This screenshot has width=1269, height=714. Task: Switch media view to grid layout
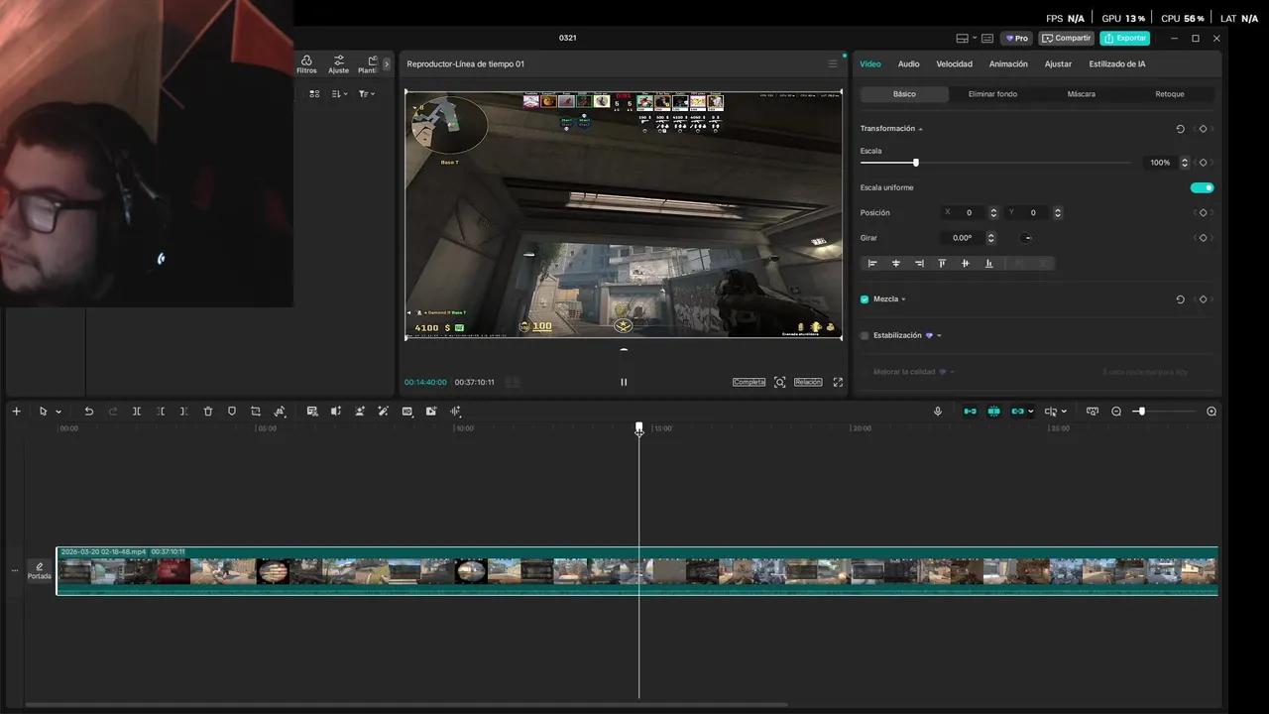[314, 94]
